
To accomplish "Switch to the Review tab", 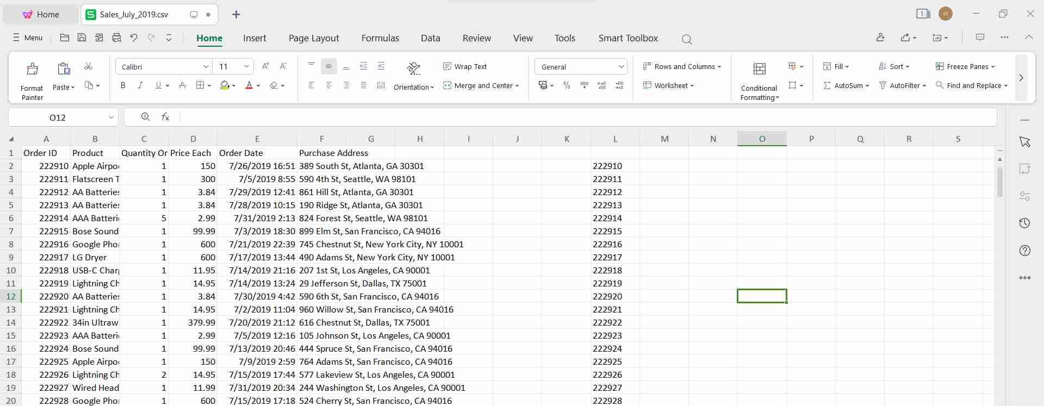I will [476, 38].
